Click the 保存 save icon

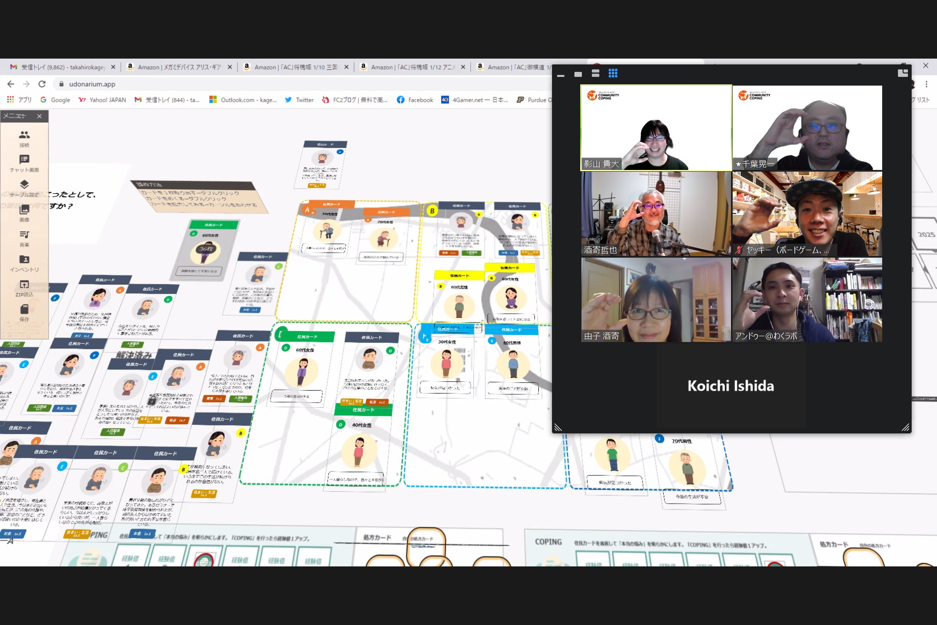[25, 310]
